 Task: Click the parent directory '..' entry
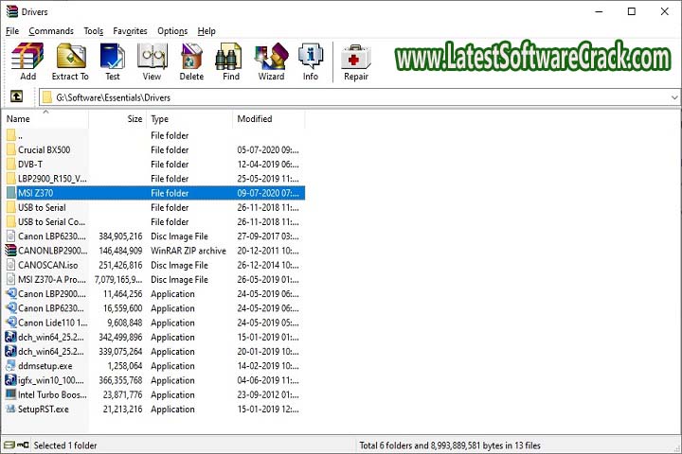pos(20,135)
